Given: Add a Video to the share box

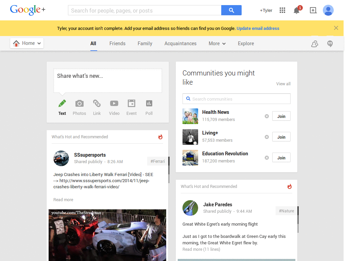Looking at the screenshot, I should (114, 107).
